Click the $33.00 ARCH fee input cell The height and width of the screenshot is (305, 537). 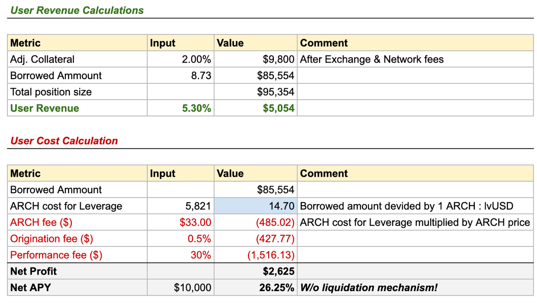[180, 222]
